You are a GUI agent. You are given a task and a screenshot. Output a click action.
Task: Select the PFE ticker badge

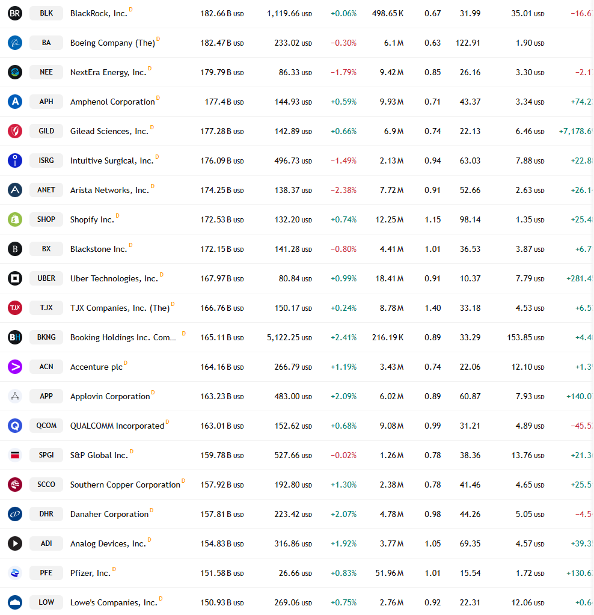click(x=46, y=573)
